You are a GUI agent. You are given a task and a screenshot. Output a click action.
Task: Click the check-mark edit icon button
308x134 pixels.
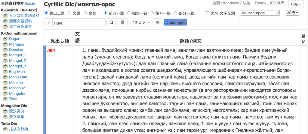pos(157,22)
